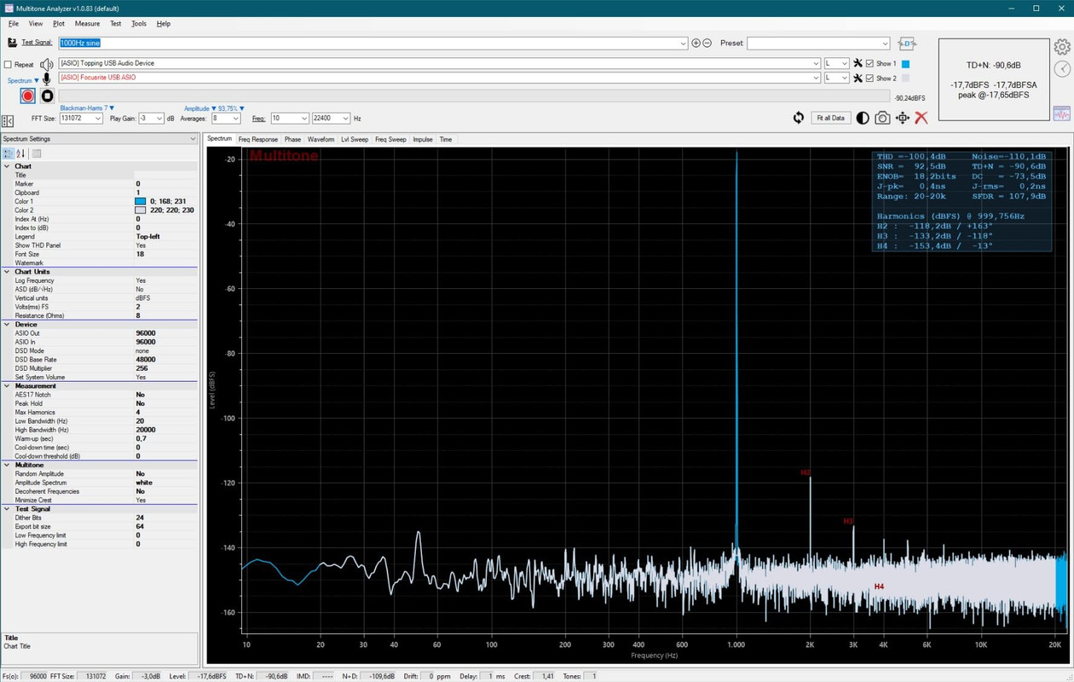Select the Legend Top-left property row
Image resolution: width=1074 pixels, height=682 pixels.
(99, 236)
